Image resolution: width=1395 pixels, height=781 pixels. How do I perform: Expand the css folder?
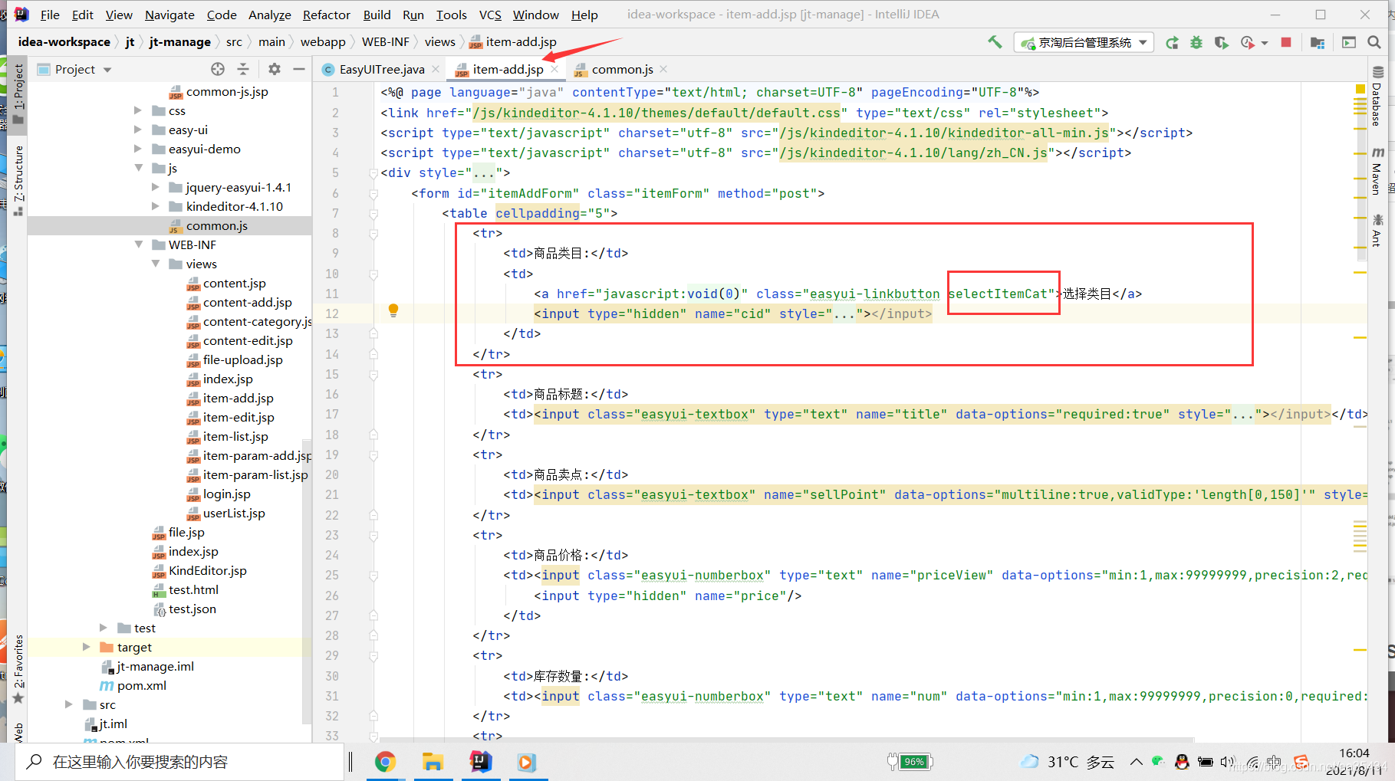(138, 110)
